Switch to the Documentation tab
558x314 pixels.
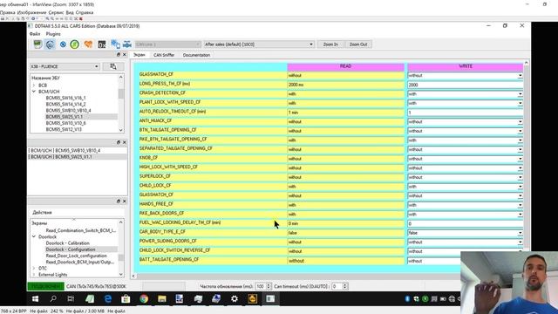pyautogui.click(x=196, y=55)
